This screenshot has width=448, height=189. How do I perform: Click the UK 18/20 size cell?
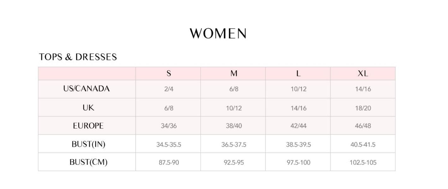[x=363, y=108]
